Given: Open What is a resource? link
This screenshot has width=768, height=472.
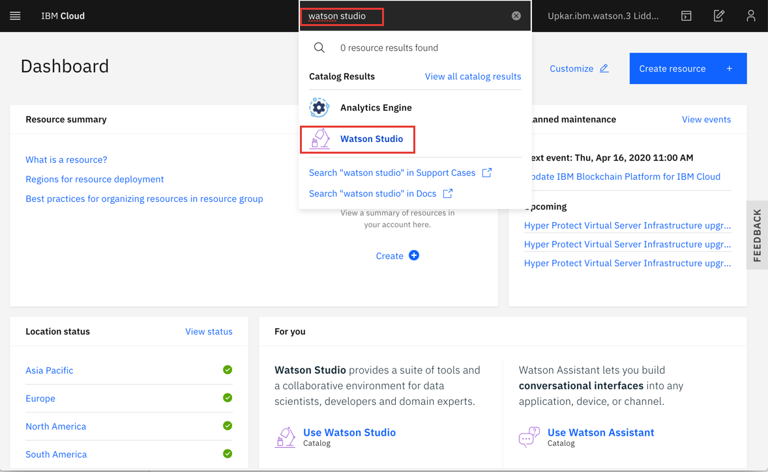Looking at the screenshot, I should 66,160.
